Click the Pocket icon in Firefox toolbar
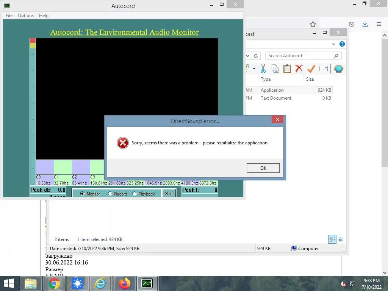Screen dimensions: 388x291 pyautogui.click(x=351, y=24)
